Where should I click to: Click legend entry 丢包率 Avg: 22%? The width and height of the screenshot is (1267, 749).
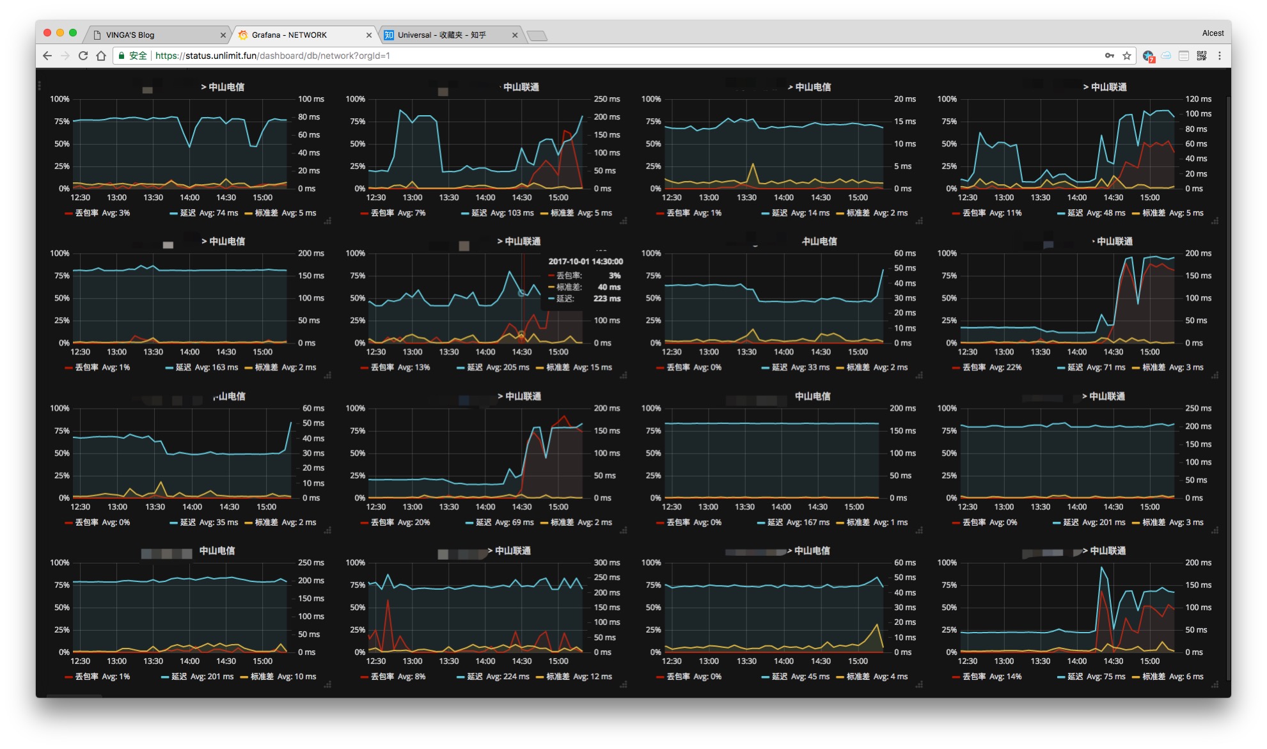pos(987,367)
